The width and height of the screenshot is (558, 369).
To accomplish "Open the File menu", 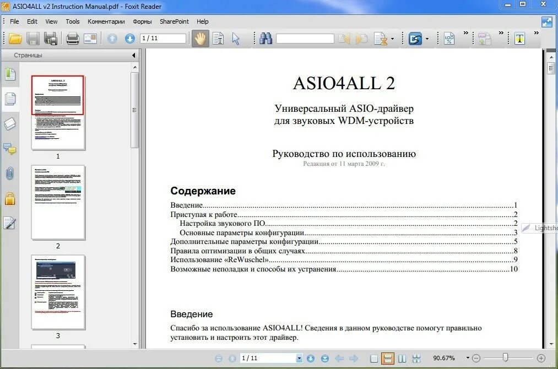I will click(x=14, y=21).
